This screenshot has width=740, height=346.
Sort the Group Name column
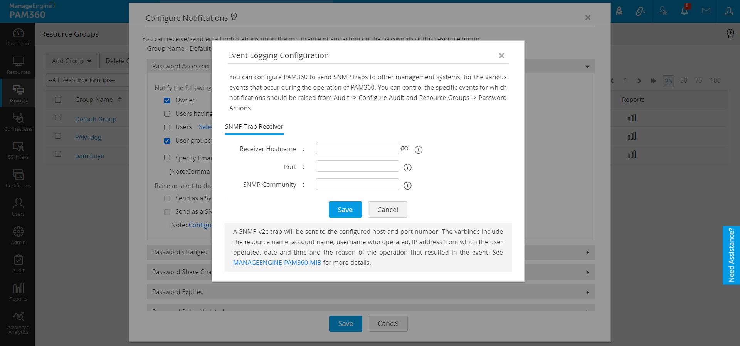120,100
